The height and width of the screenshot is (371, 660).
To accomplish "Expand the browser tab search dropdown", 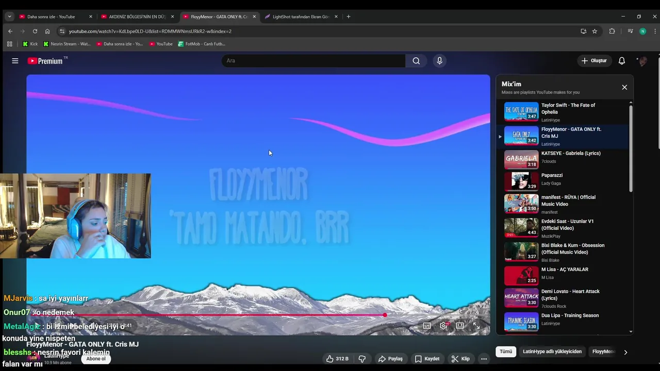I will click(x=9, y=16).
